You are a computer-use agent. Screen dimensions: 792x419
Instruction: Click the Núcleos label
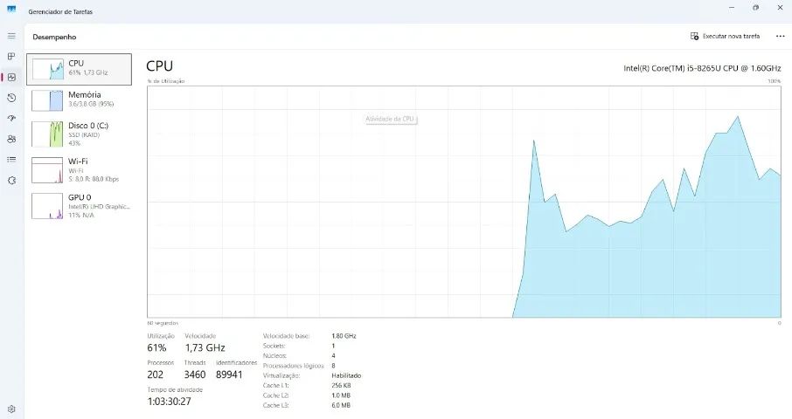point(274,356)
